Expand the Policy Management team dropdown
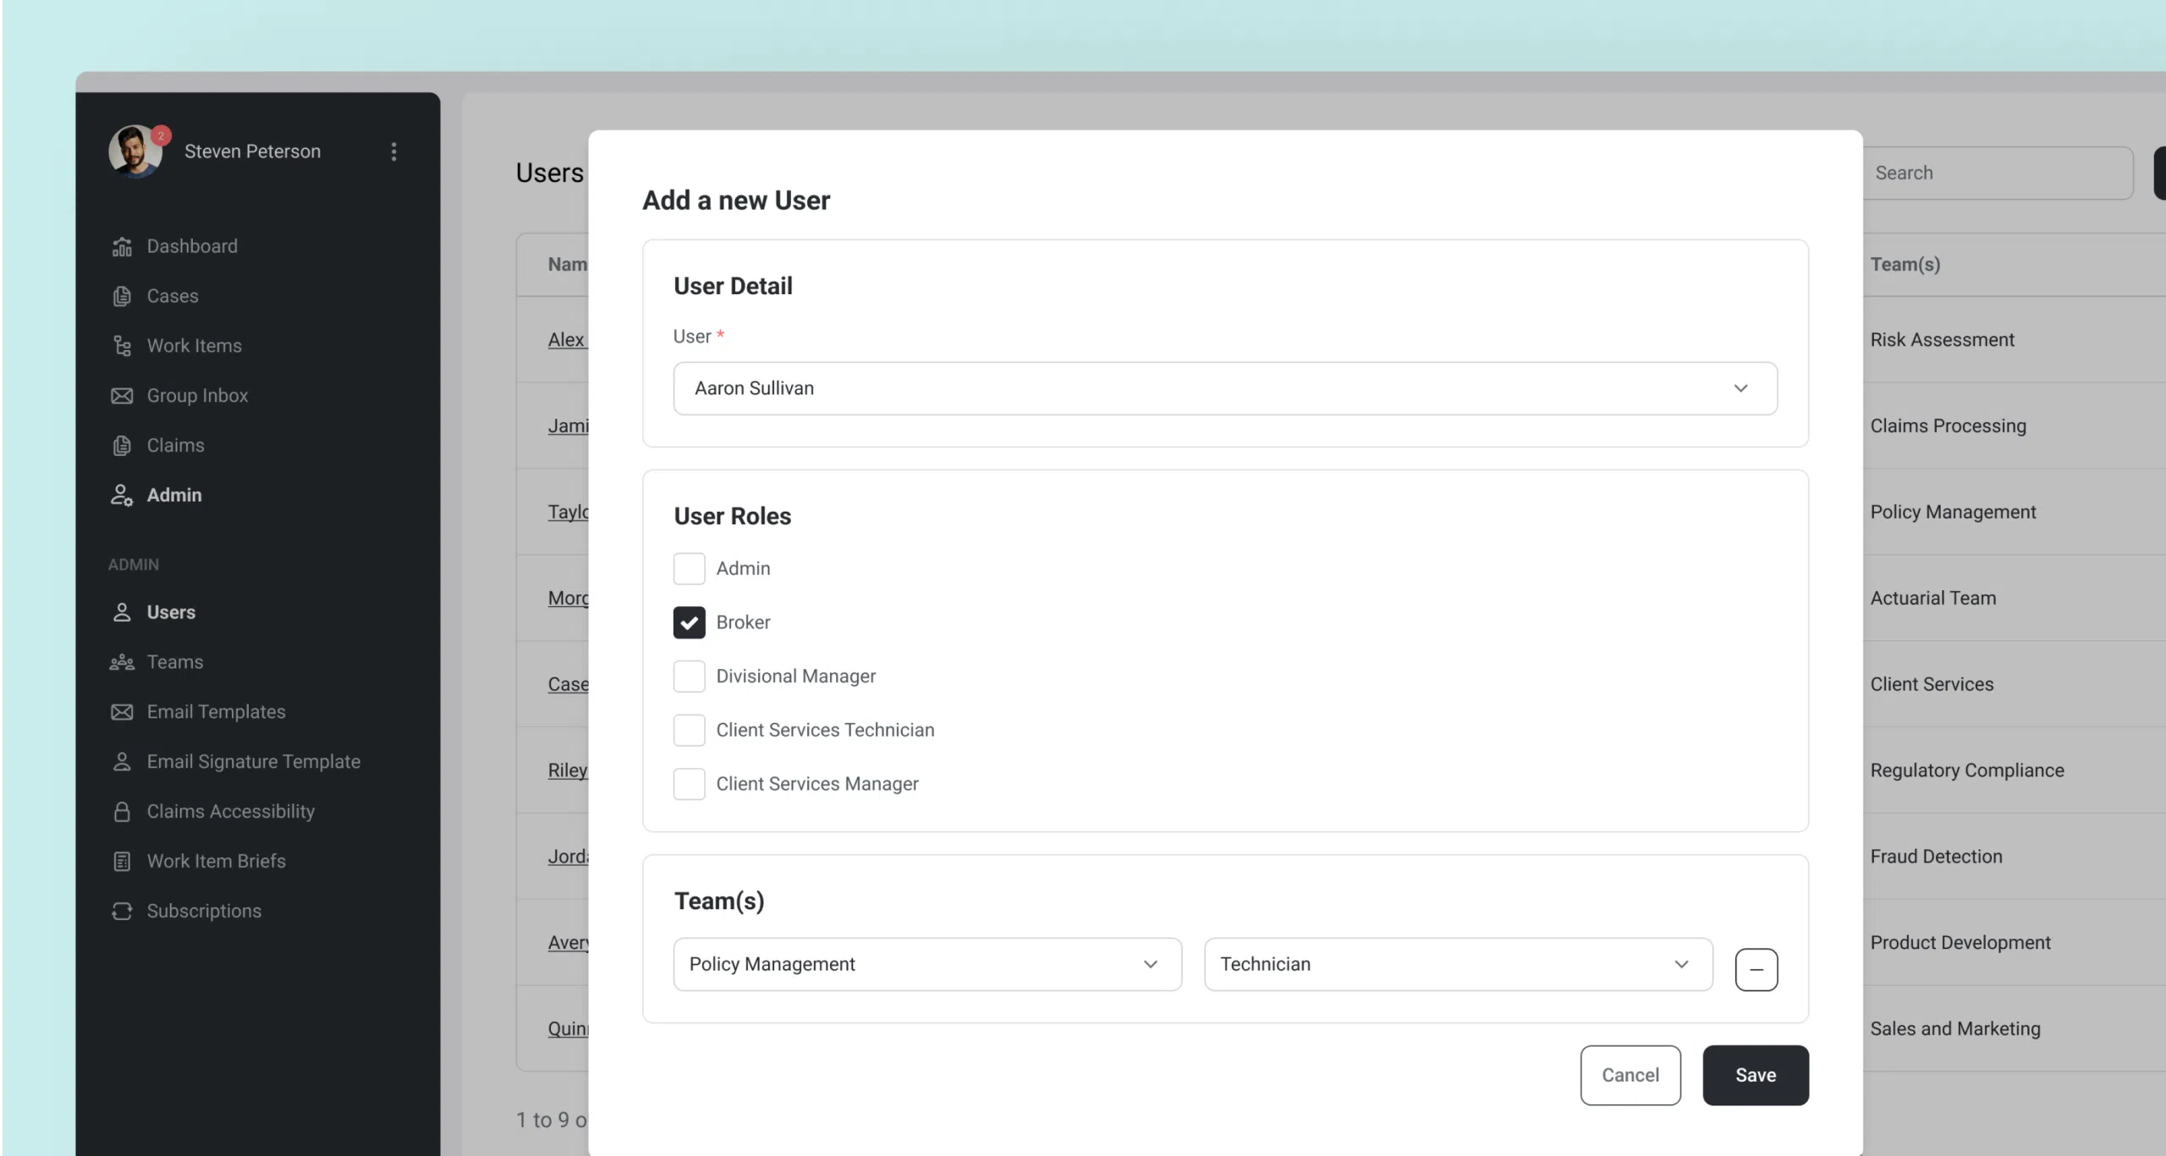The height and width of the screenshot is (1156, 2166). (926, 964)
